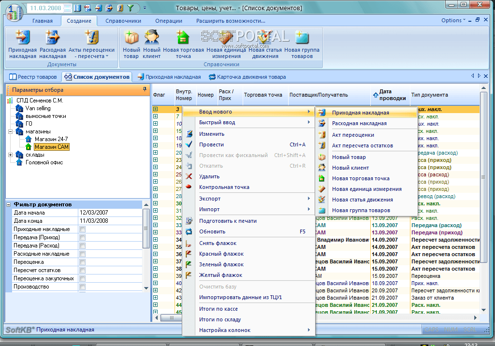Screen dimensions: 495x346
Task: Click the Новая группа товаров ribbon icon
Action: (302, 38)
